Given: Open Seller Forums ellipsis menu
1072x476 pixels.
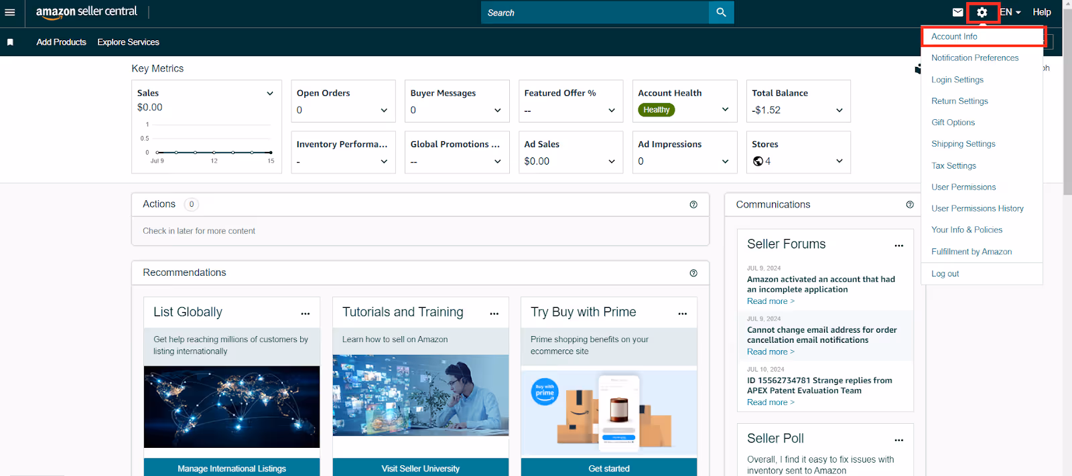Looking at the screenshot, I should tap(899, 246).
